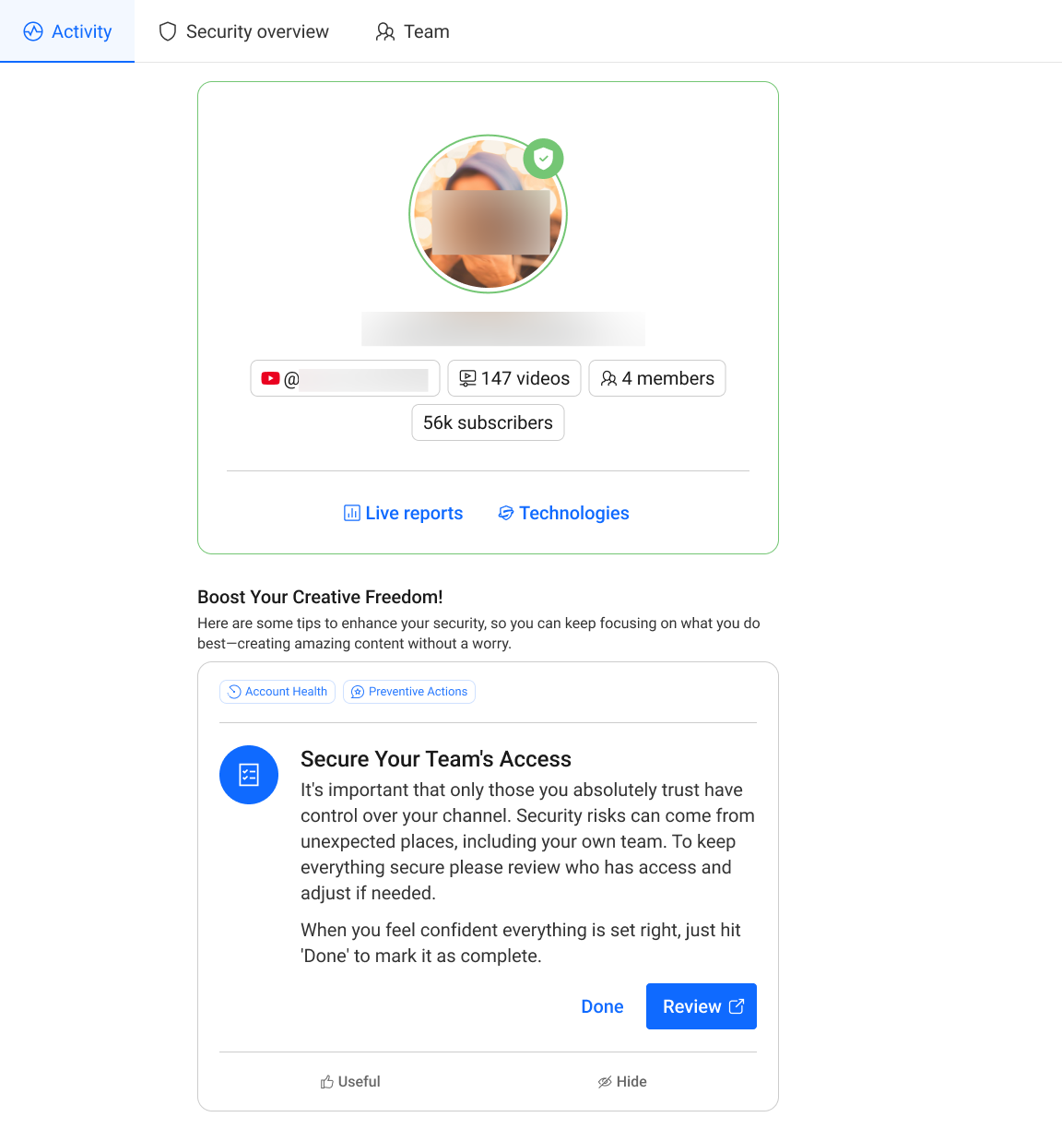The height and width of the screenshot is (1141, 1062).
Task: Click the blue checklist circle icon
Action: 249,775
